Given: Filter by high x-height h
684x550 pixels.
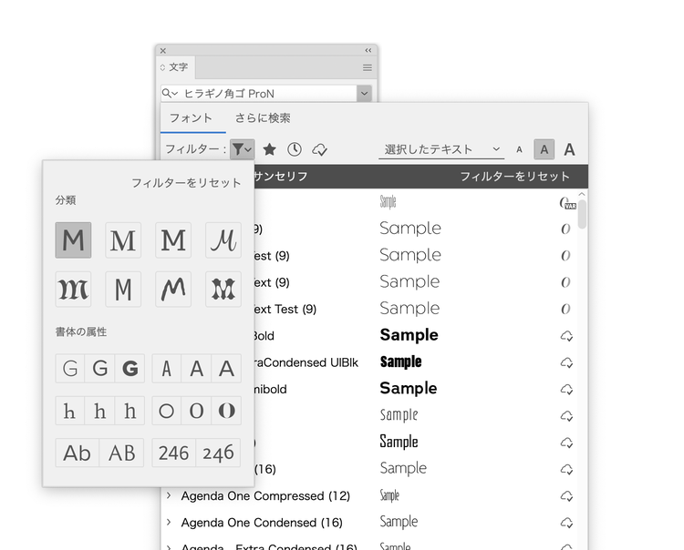Looking at the screenshot, I should [130, 411].
